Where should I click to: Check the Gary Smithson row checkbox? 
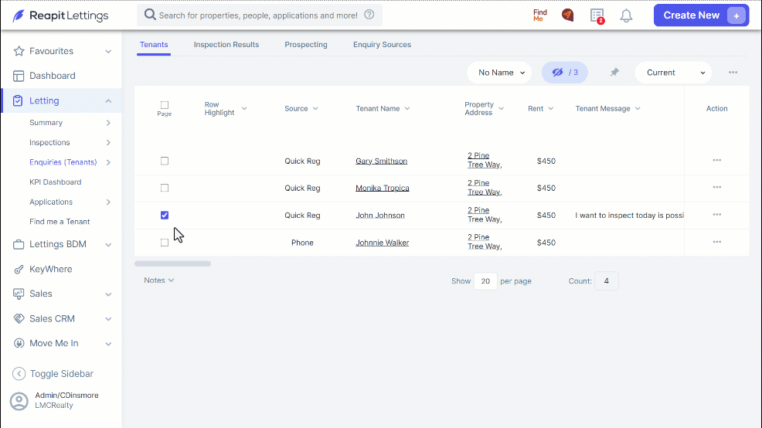pyautogui.click(x=165, y=161)
